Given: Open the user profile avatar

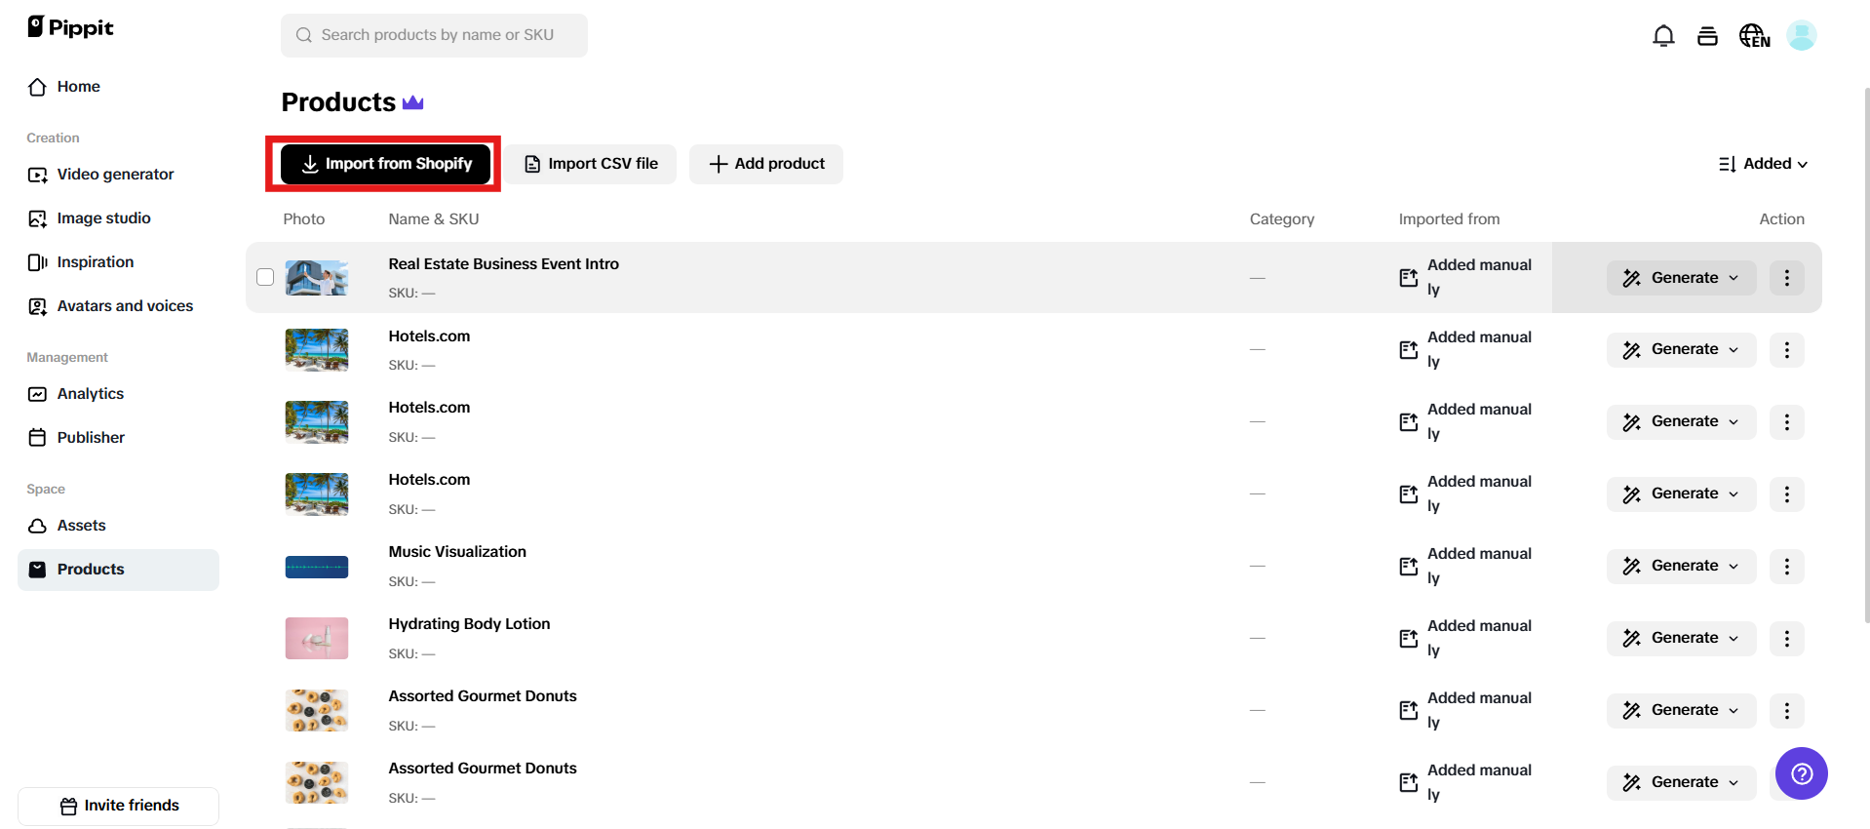Looking at the screenshot, I should pyautogui.click(x=1801, y=36).
